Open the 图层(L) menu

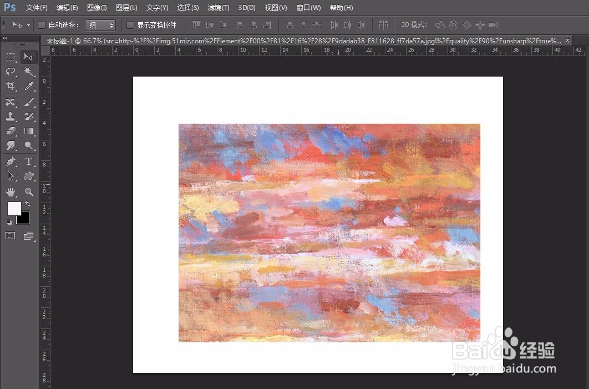126,8
